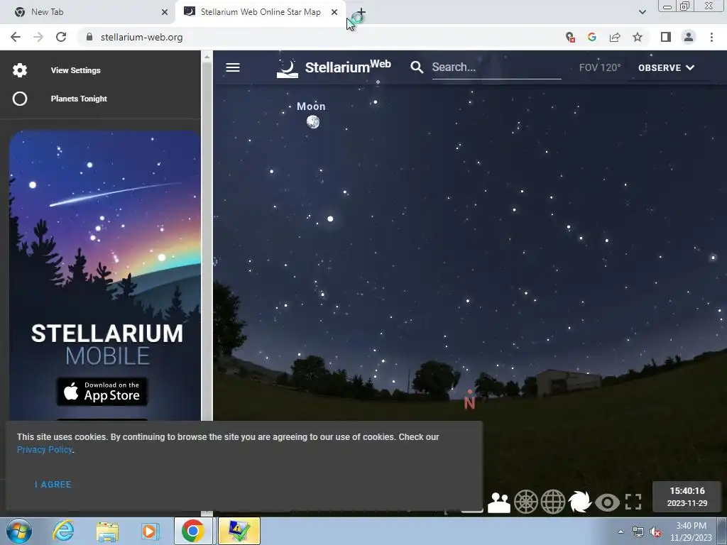Bookmark this page with the star
The height and width of the screenshot is (545, 727).
click(x=638, y=37)
